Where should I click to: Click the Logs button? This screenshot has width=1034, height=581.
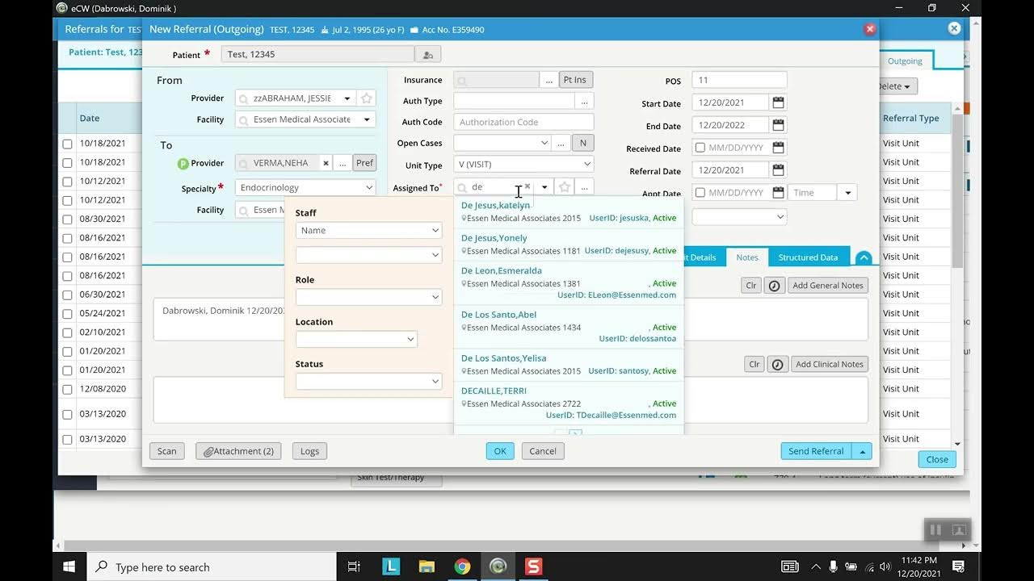tap(310, 451)
